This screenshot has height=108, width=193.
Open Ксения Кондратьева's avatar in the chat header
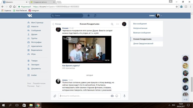point(124,24)
